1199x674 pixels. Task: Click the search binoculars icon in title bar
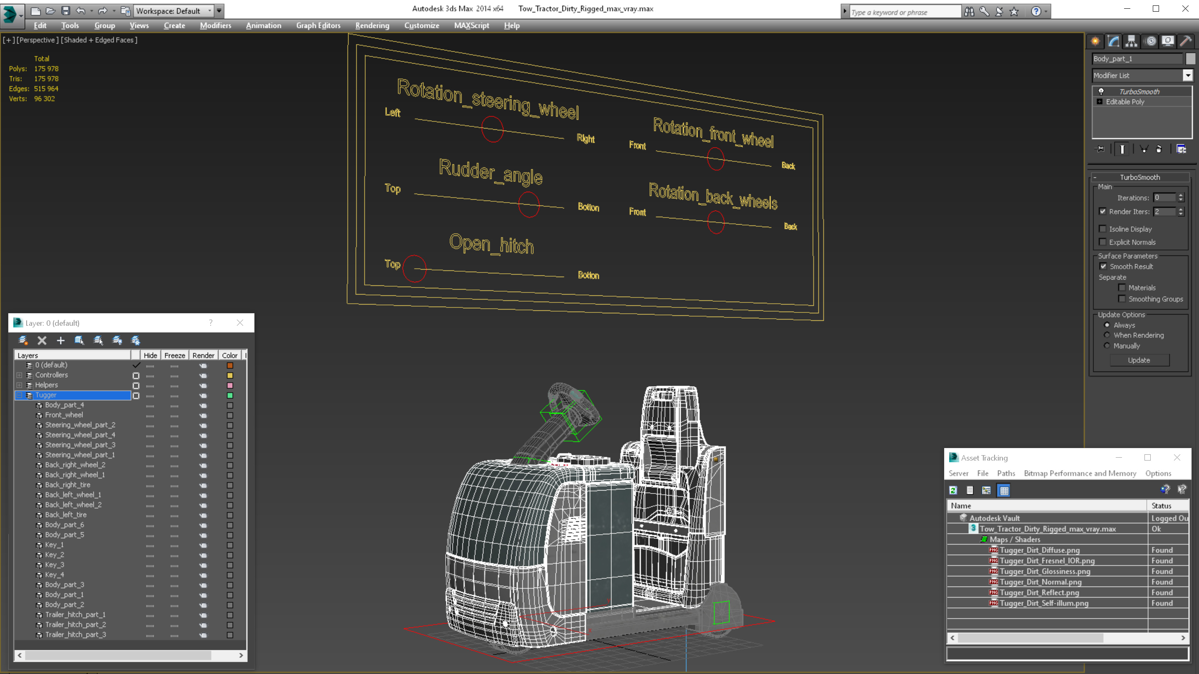click(x=969, y=11)
